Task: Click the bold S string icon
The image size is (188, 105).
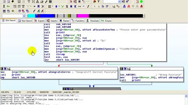Action: [67, 6]
